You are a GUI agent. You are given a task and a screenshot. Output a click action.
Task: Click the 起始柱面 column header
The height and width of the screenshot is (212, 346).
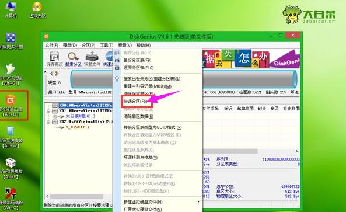245,109
